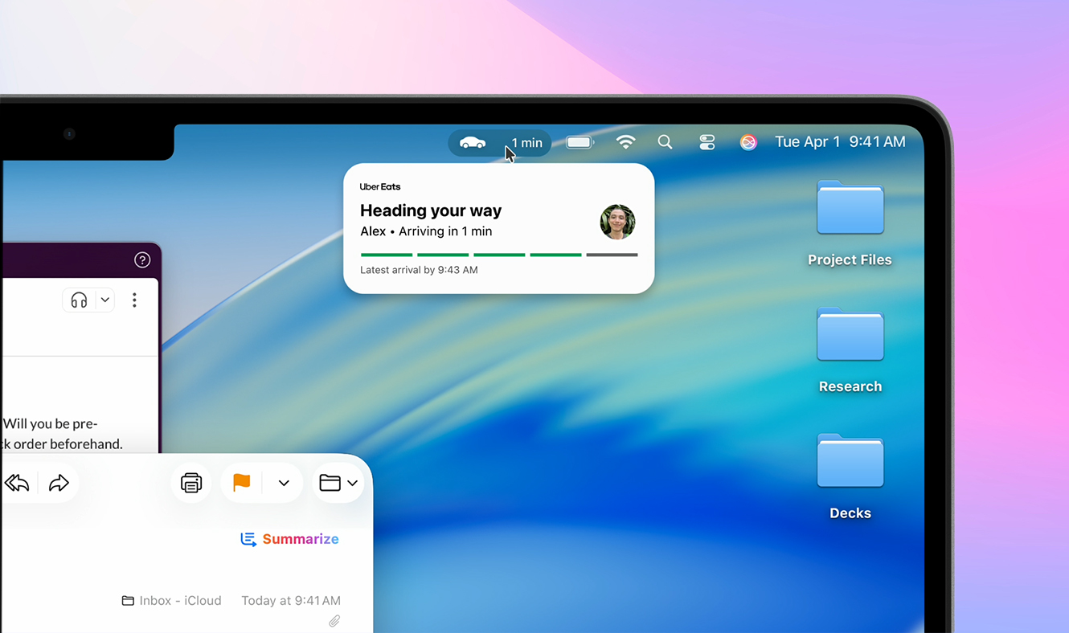This screenshot has width=1069, height=633.
Task: Click the delivery progress bar in the notification
Action: click(498, 254)
